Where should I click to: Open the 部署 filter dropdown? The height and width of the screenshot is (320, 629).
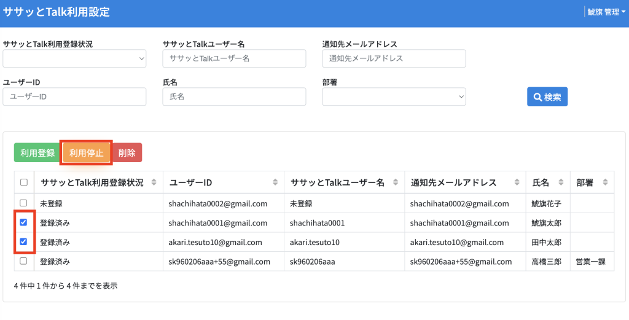(394, 96)
